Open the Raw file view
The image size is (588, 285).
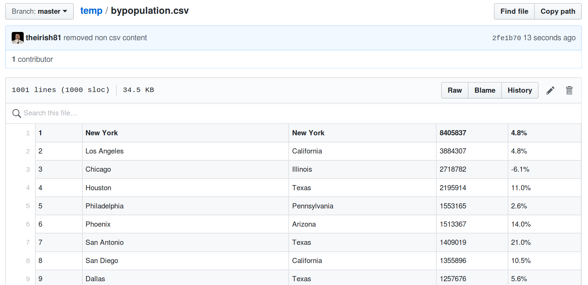coord(454,90)
